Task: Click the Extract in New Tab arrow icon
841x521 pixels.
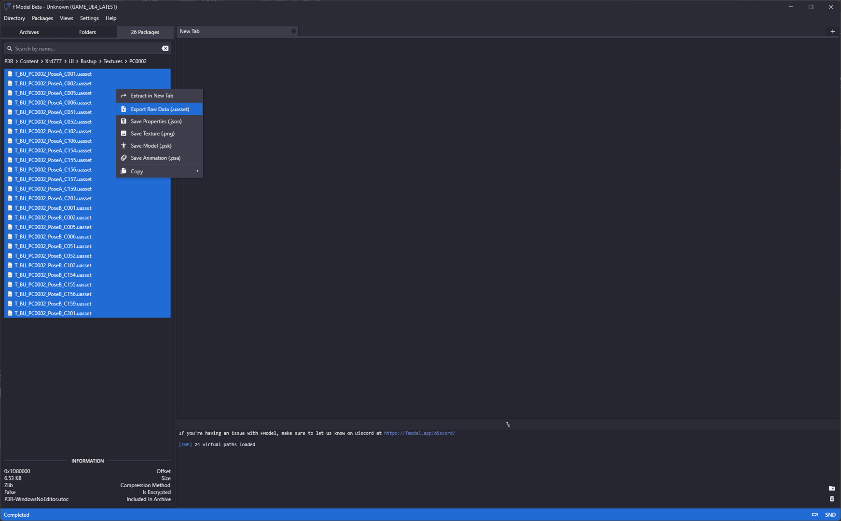Action: click(x=124, y=96)
